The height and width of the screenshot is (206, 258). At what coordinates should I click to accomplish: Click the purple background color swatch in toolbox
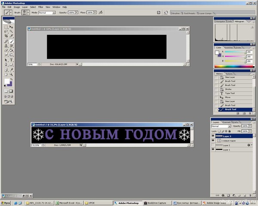click(10, 85)
